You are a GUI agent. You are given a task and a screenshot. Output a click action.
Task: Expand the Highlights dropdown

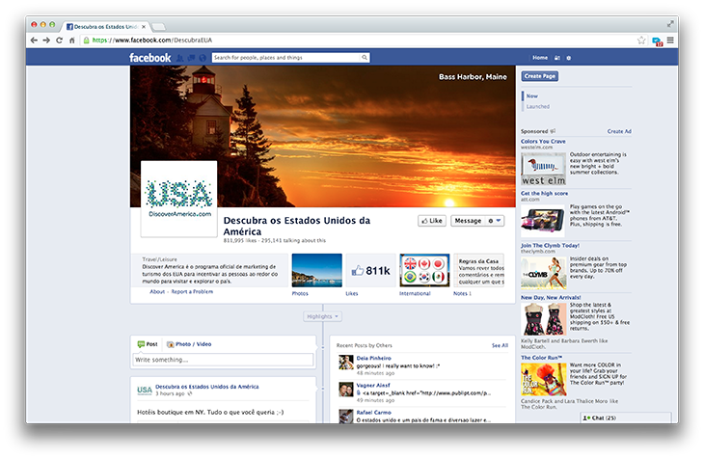(x=322, y=316)
